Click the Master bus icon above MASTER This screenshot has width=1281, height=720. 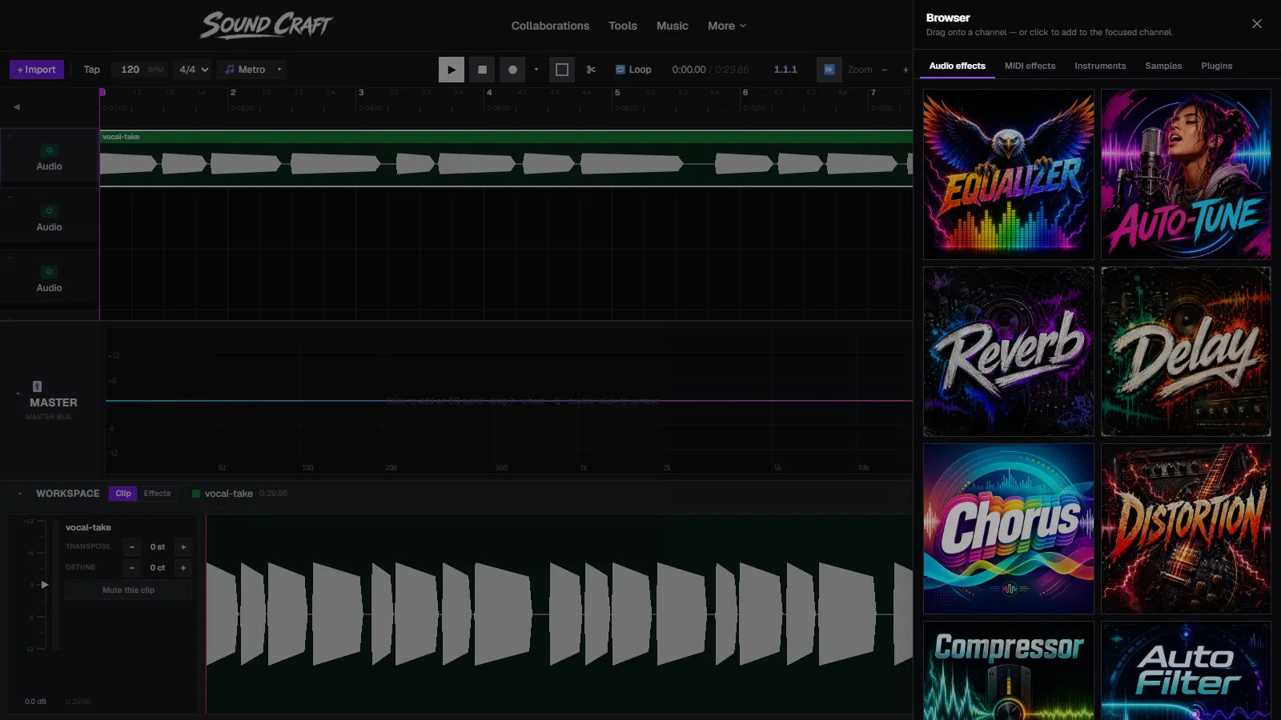click(37, 386)
